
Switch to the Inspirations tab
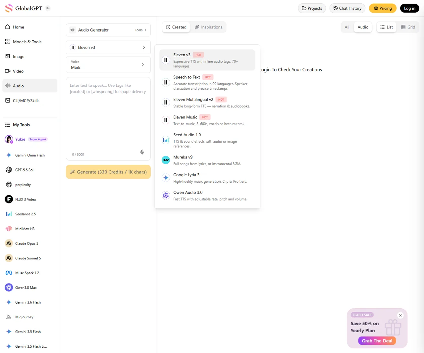tap(208, 27)
